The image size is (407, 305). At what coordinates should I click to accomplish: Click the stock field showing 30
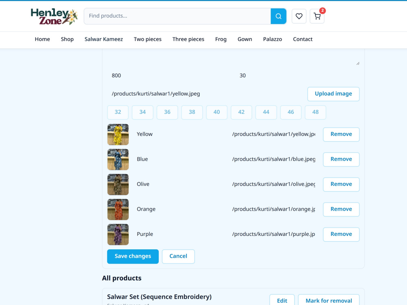point(297,76)
